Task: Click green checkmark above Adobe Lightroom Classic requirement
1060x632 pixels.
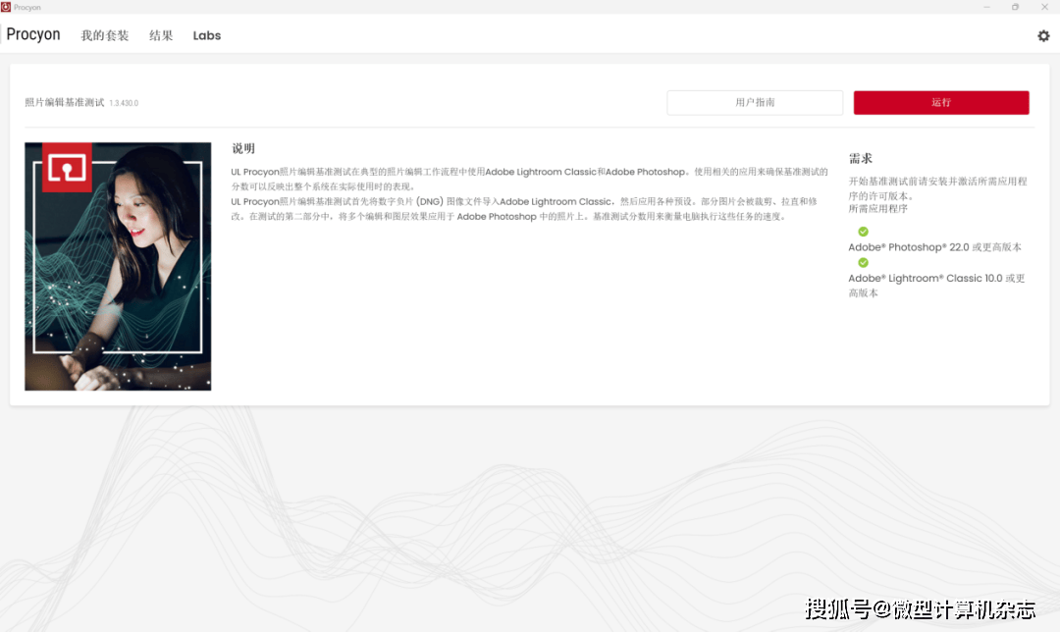Action: 864,262
